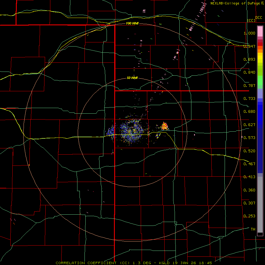This screenshot has width=265, height=265.
Task: Click the Correlation Coefficient caption at bottom
Action: [134, 263]
